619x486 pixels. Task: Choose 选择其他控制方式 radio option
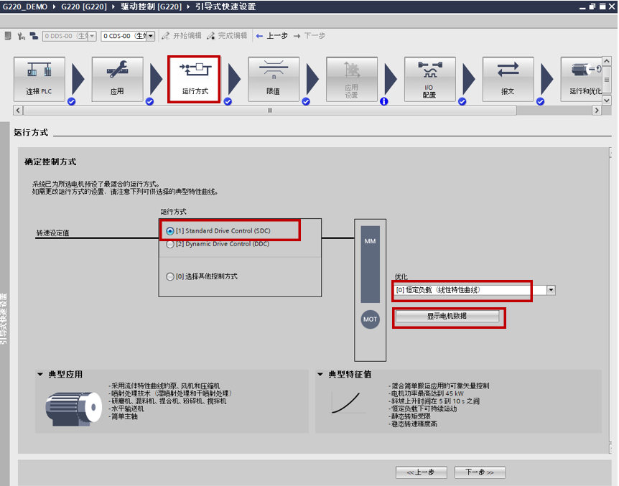170,276
